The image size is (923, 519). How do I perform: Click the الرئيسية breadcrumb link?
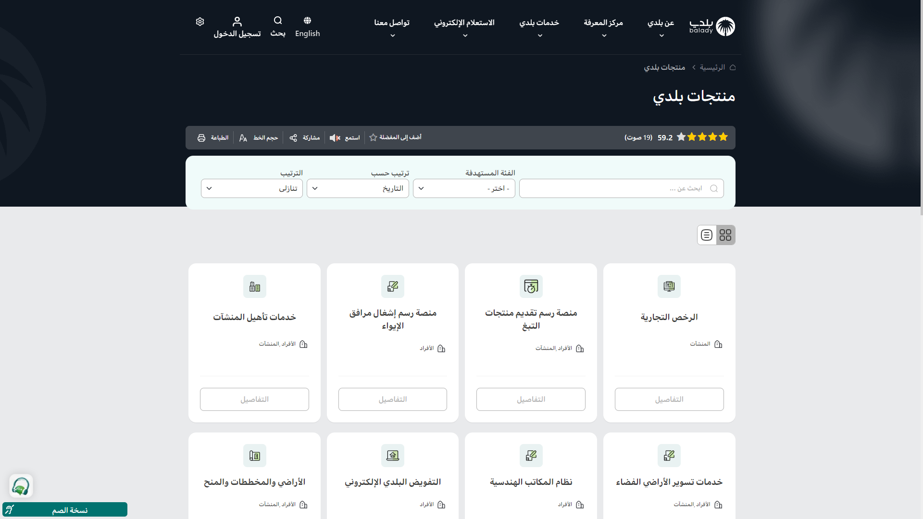(x=712, y=67)
